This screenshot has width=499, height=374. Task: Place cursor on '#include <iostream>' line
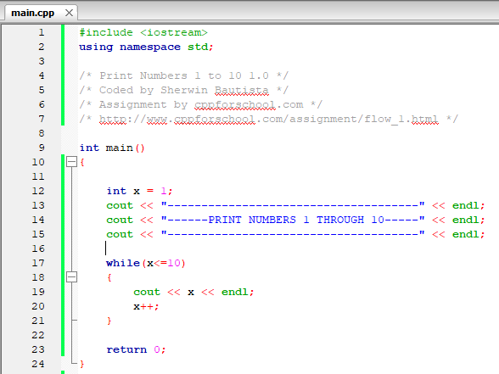143,32
